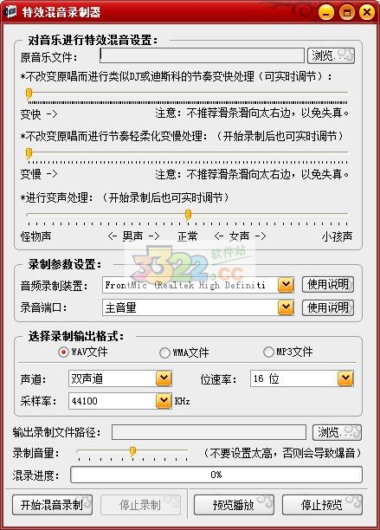380x530 pixels.
Task: Expand the 位速率 bit depth dropdown
Action: click(345, 378)
